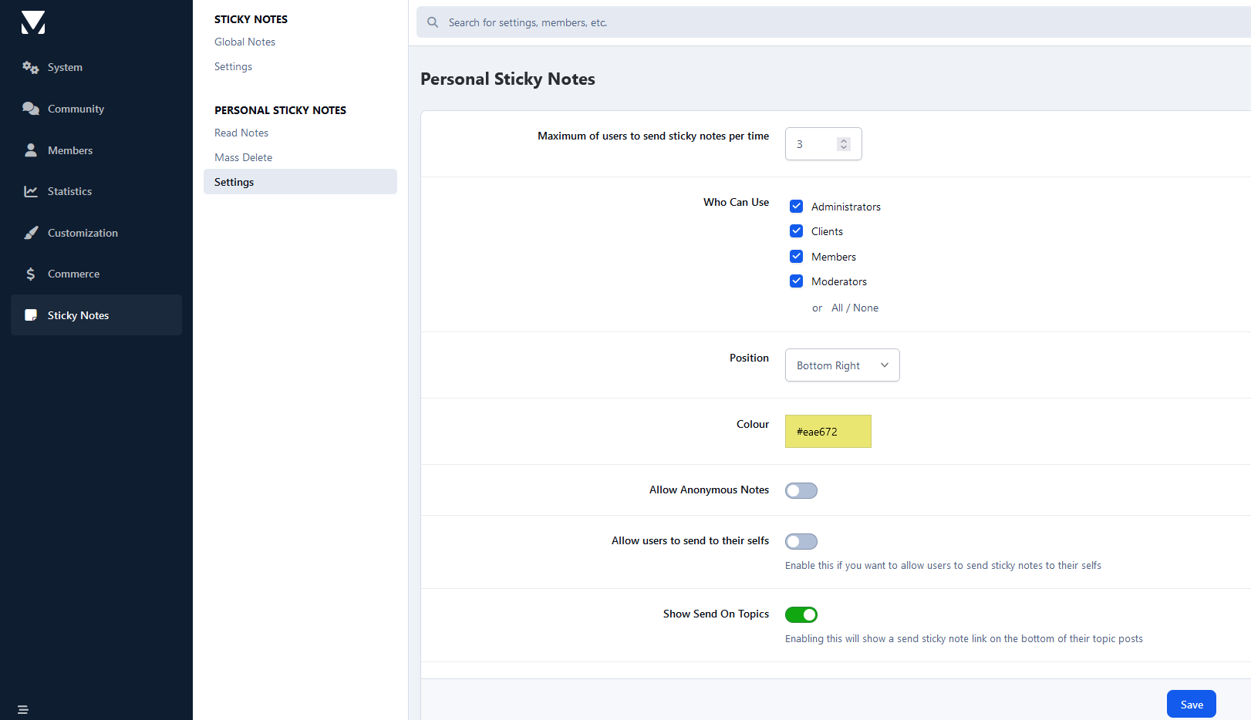Open Global Notes in the Sticky Notes menu
Viewport: 1251px width, 720px height.
click(244, 42)
